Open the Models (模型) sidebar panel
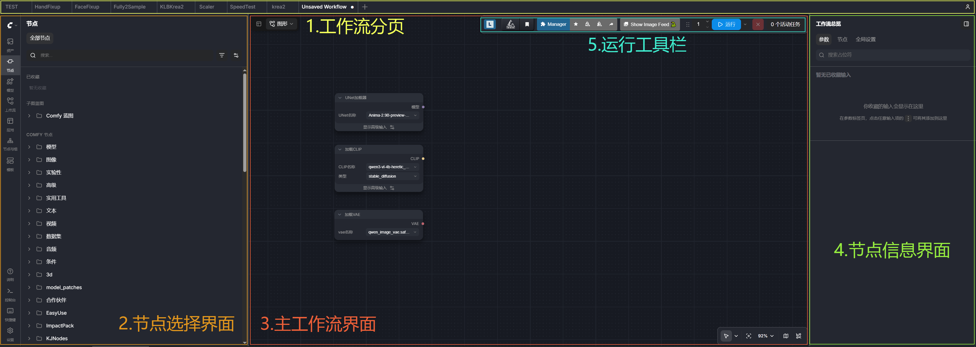This screenshot has width=976, height=347. pyautogui.click(x=10, y=85)
